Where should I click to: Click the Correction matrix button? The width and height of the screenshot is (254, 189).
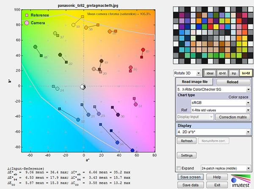(233, 117)
